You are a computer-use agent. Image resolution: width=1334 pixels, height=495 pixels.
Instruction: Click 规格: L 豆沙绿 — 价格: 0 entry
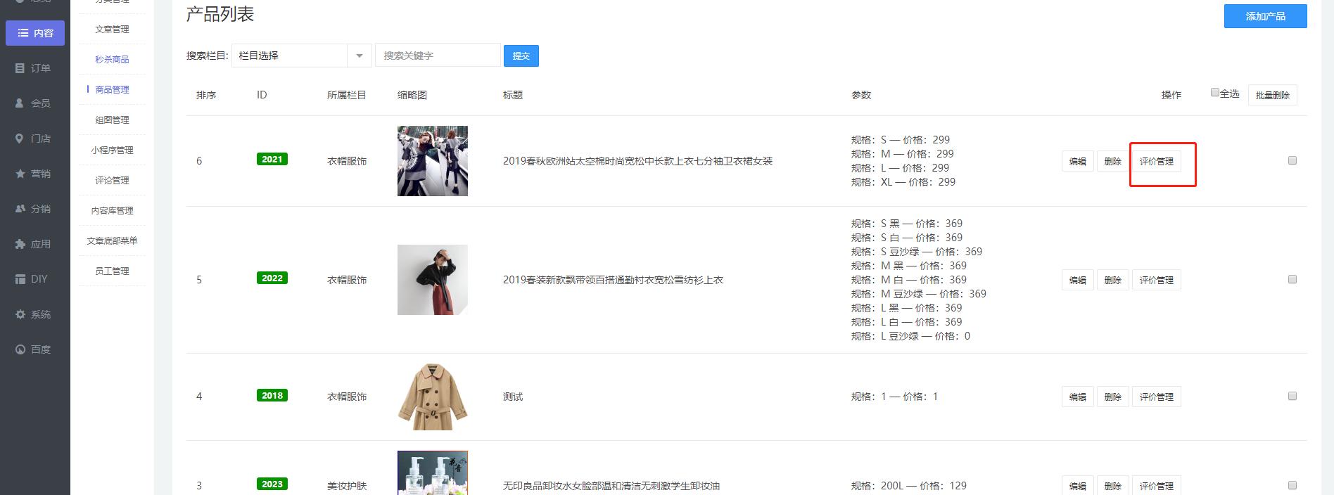(910, 336)
